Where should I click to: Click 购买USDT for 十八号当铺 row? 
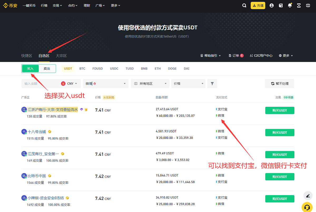click(280, 133)
